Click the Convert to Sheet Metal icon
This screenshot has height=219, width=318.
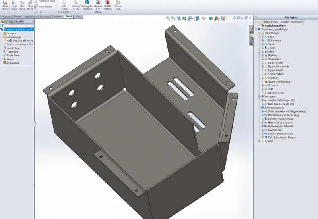98,6
